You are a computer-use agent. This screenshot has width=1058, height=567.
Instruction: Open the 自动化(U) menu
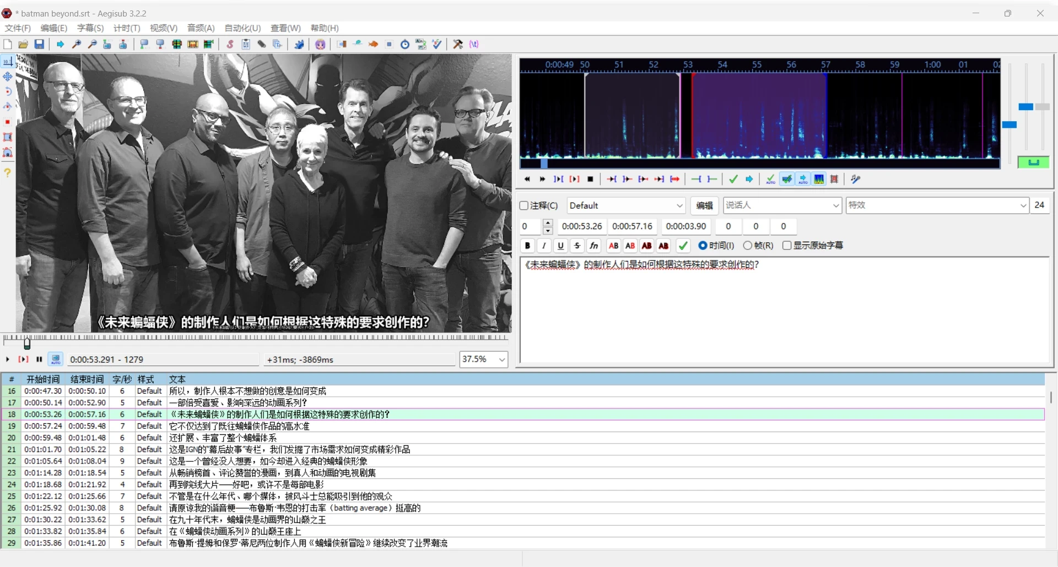tap(242, 28)
